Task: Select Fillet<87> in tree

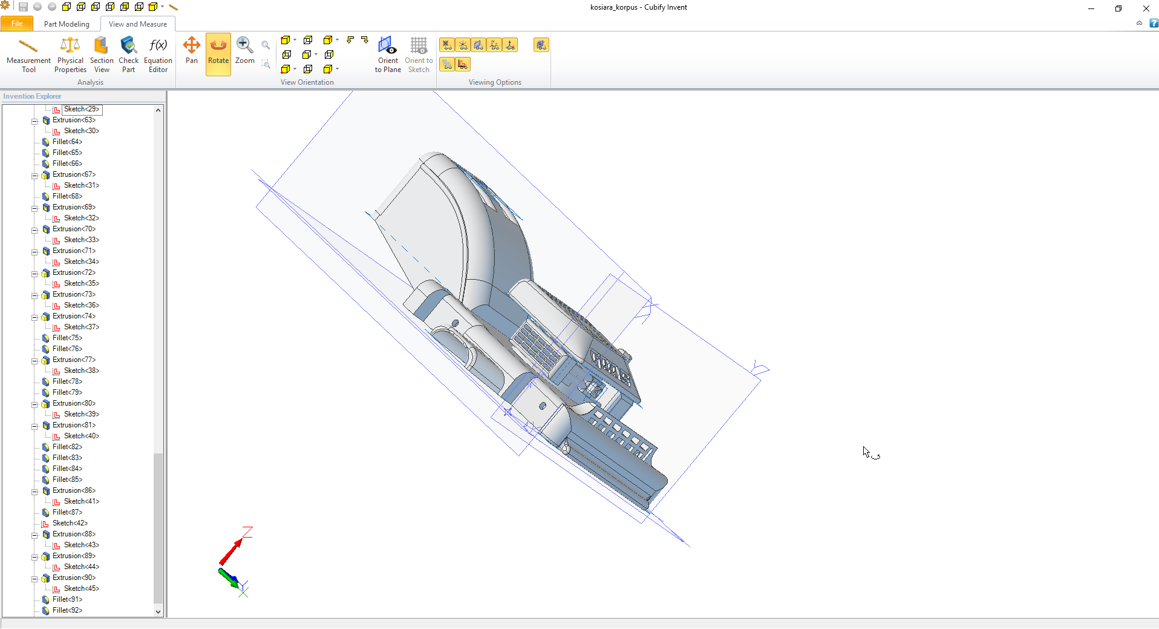Action: [x=67, y=512]
